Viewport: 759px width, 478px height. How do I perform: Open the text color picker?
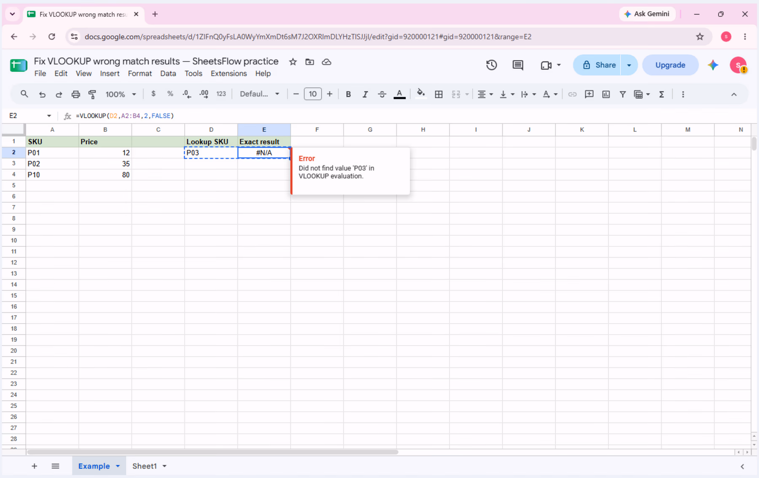(x=399, y=94)
